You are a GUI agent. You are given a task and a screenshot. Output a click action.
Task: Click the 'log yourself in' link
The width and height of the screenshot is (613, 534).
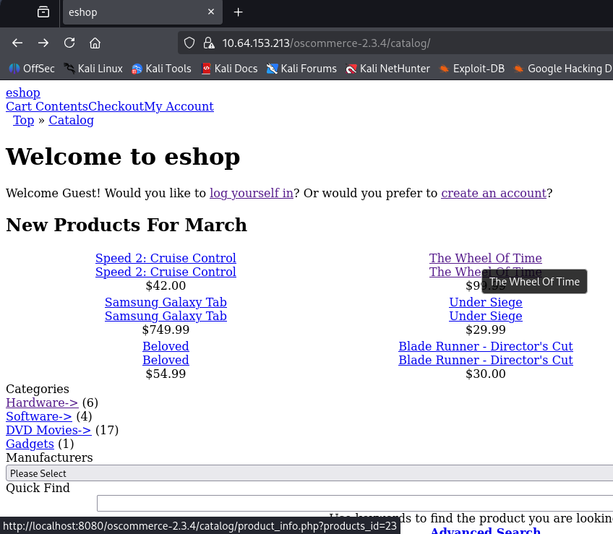251,193
